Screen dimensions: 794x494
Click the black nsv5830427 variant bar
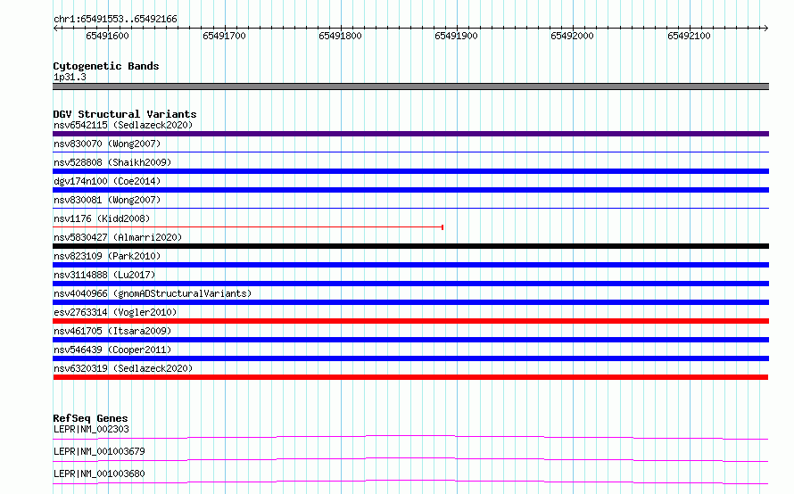click(x=410, y=246)
